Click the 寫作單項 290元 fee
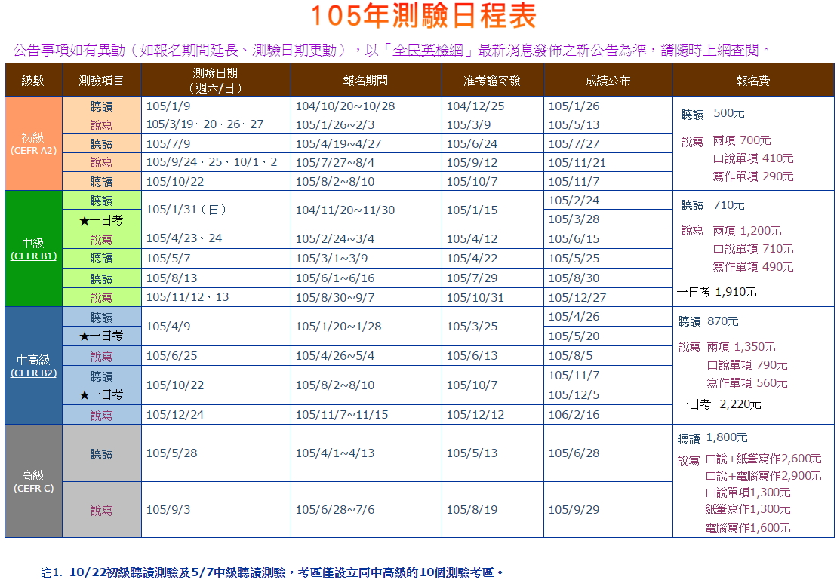837x580 pixels. pos(753,176)
